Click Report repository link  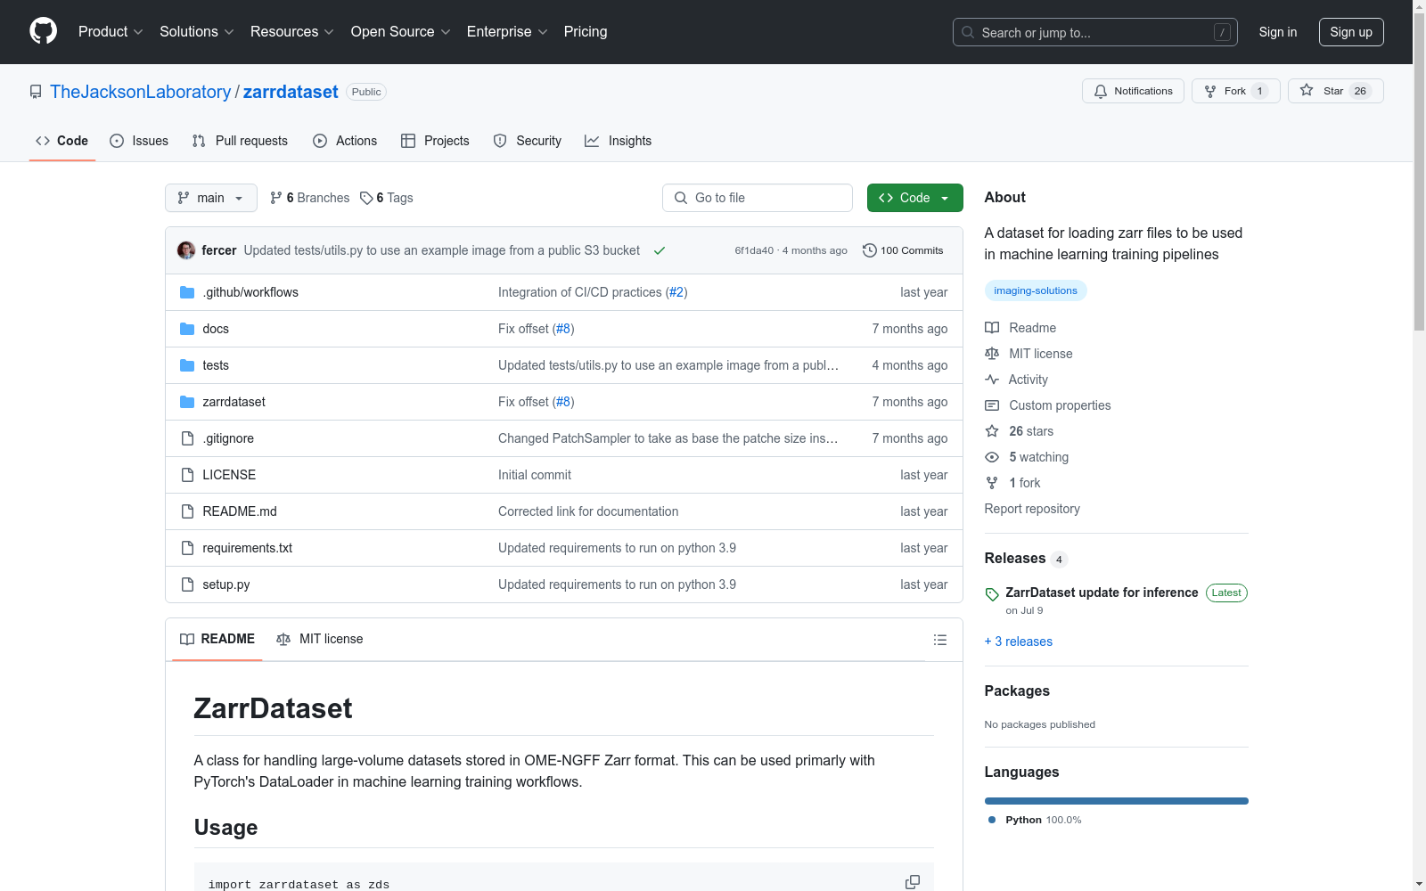[1032, 509]
